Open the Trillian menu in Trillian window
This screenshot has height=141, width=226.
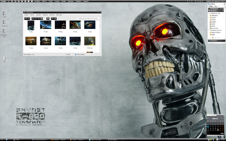coord(211,6)
